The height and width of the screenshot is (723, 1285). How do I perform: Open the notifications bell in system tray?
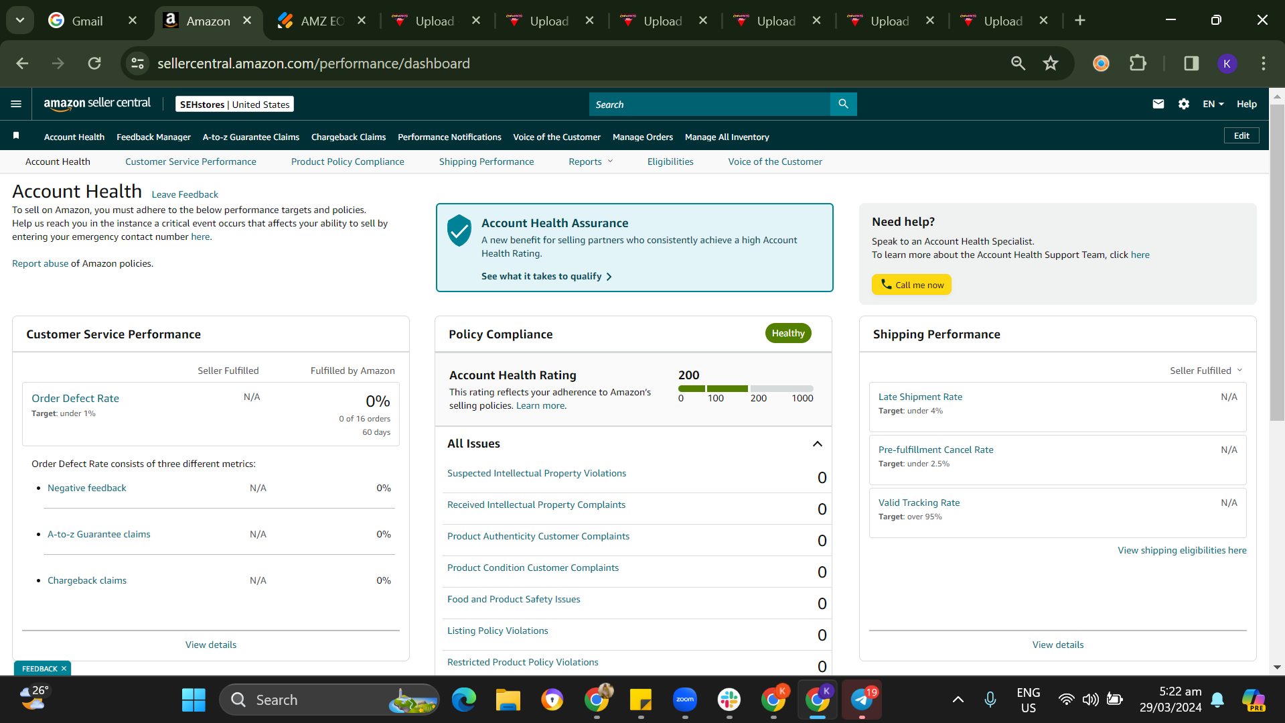[1217, 700]
